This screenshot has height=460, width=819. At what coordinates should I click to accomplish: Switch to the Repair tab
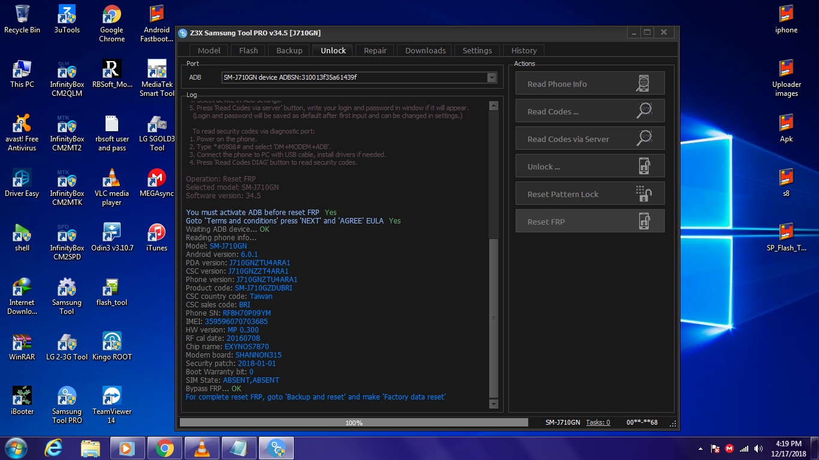[x=375, y=51]
